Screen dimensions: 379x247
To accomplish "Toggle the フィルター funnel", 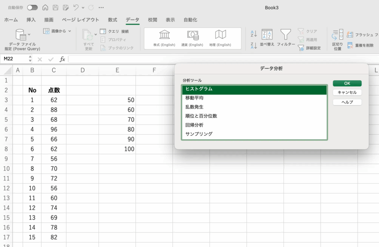I will [x=286, y=37].
